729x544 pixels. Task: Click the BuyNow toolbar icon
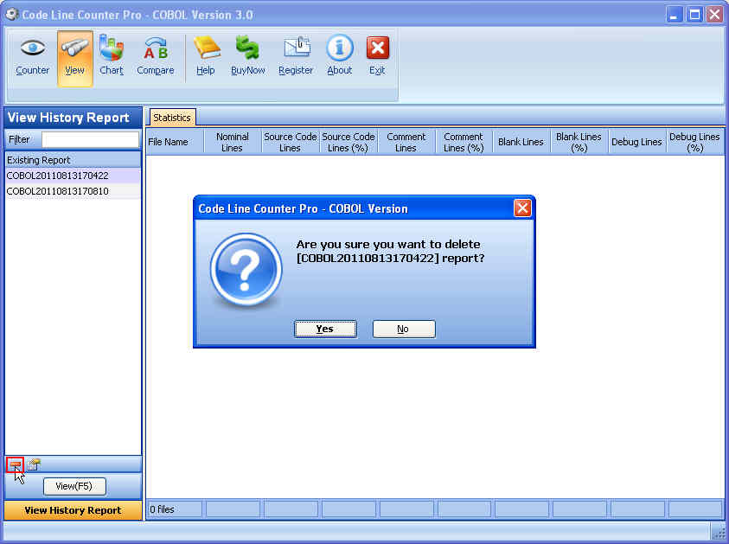pos(248,55)
